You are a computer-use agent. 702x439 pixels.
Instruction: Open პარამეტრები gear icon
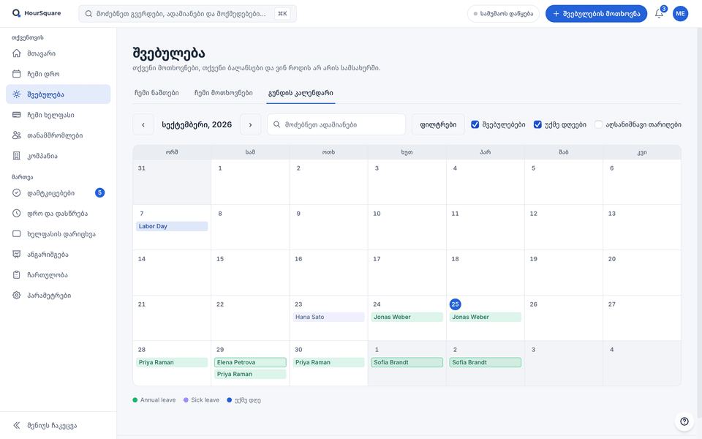pos(17,295)
